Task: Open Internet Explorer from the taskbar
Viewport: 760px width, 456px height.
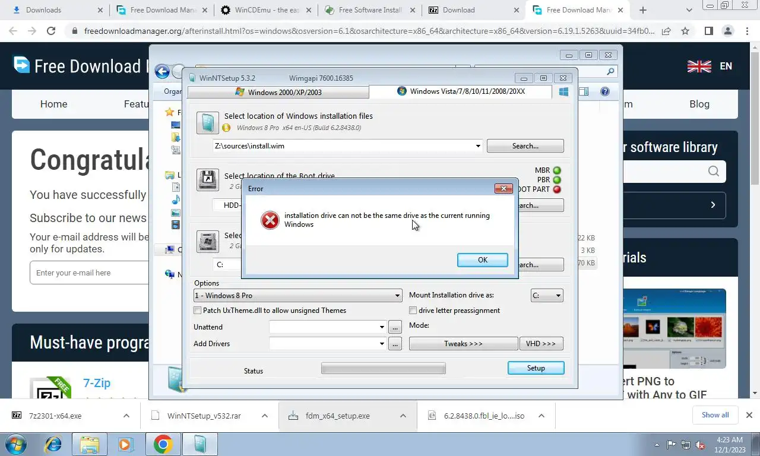Action: [x=53, y=444]
